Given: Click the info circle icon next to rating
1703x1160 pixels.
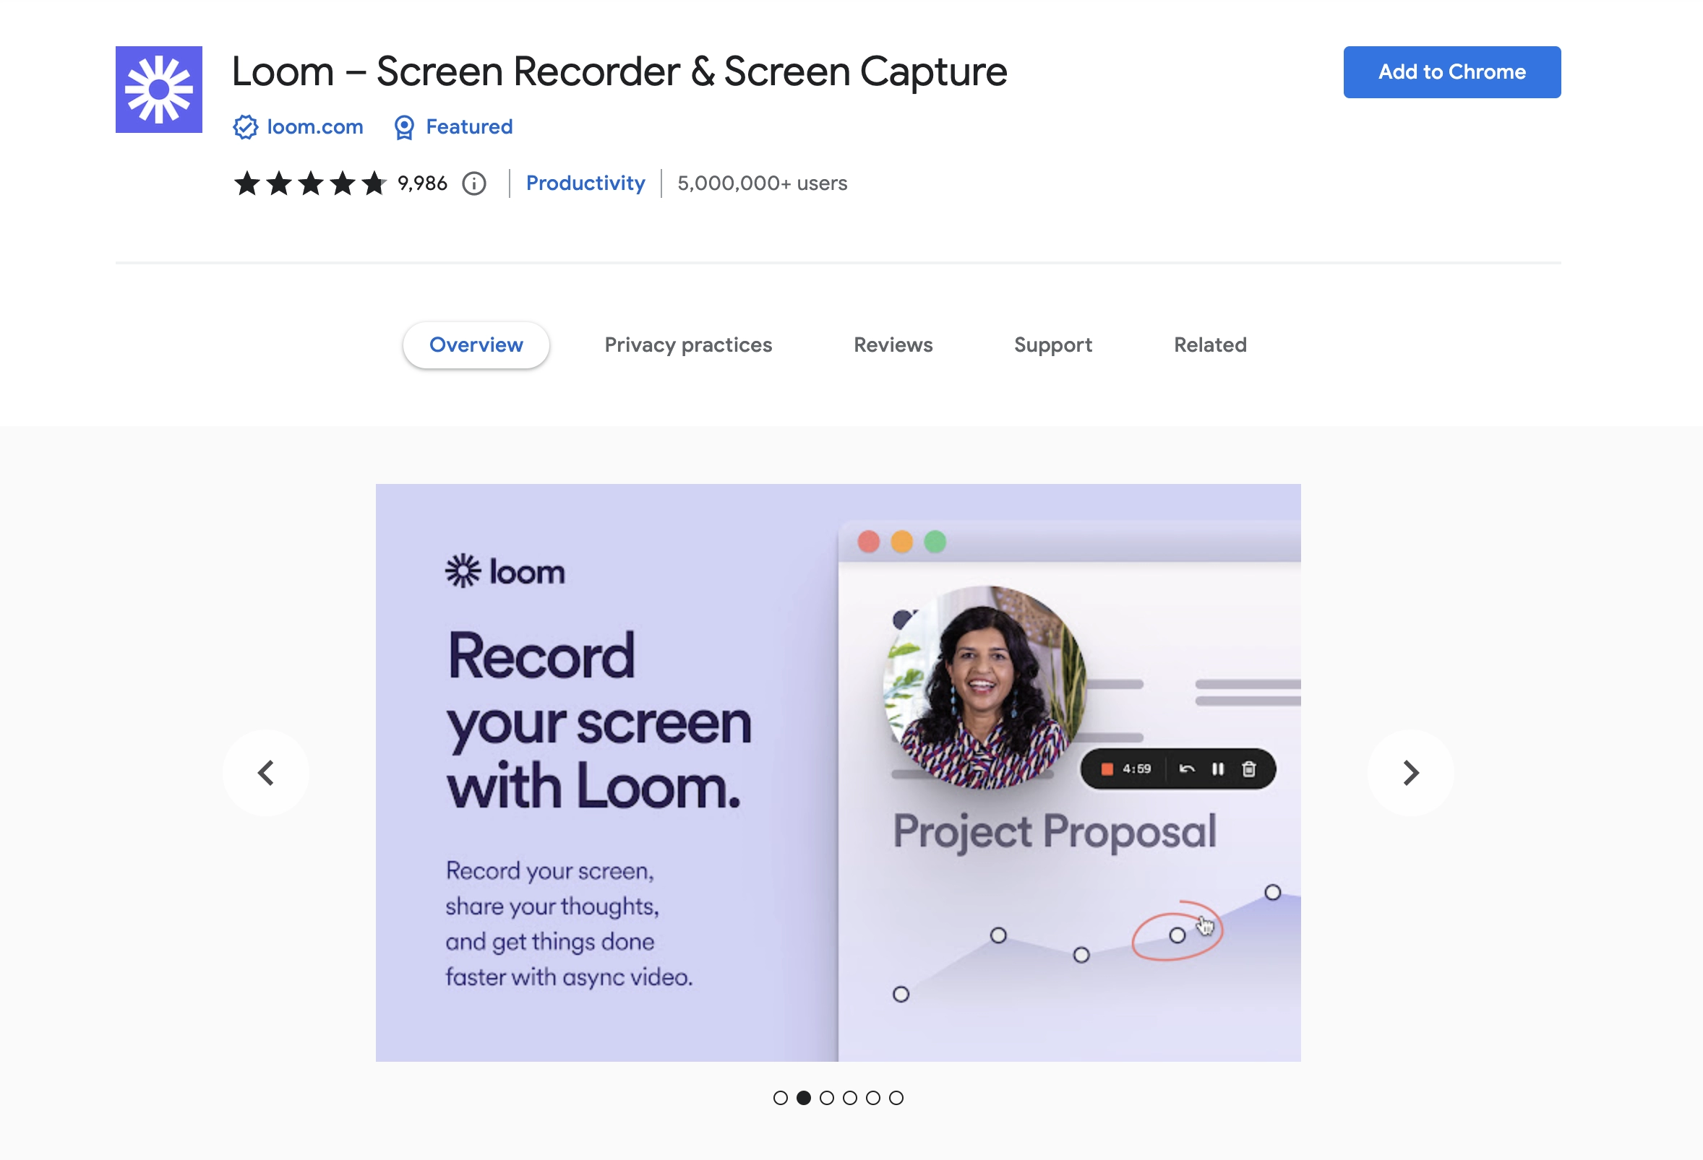Looking at the screenshot, I should 475,182.
